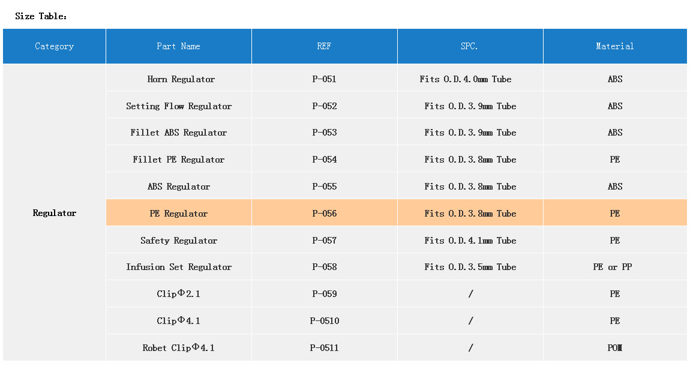Click the Regulator category cell

click(55, 213)
